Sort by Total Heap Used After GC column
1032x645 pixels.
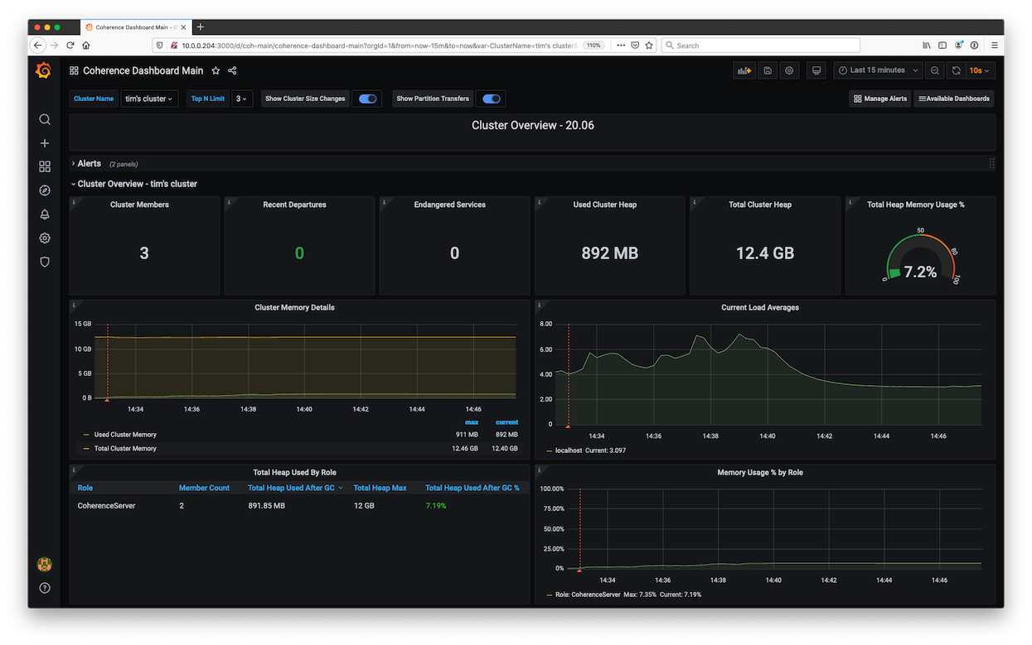tap(295, 488)
